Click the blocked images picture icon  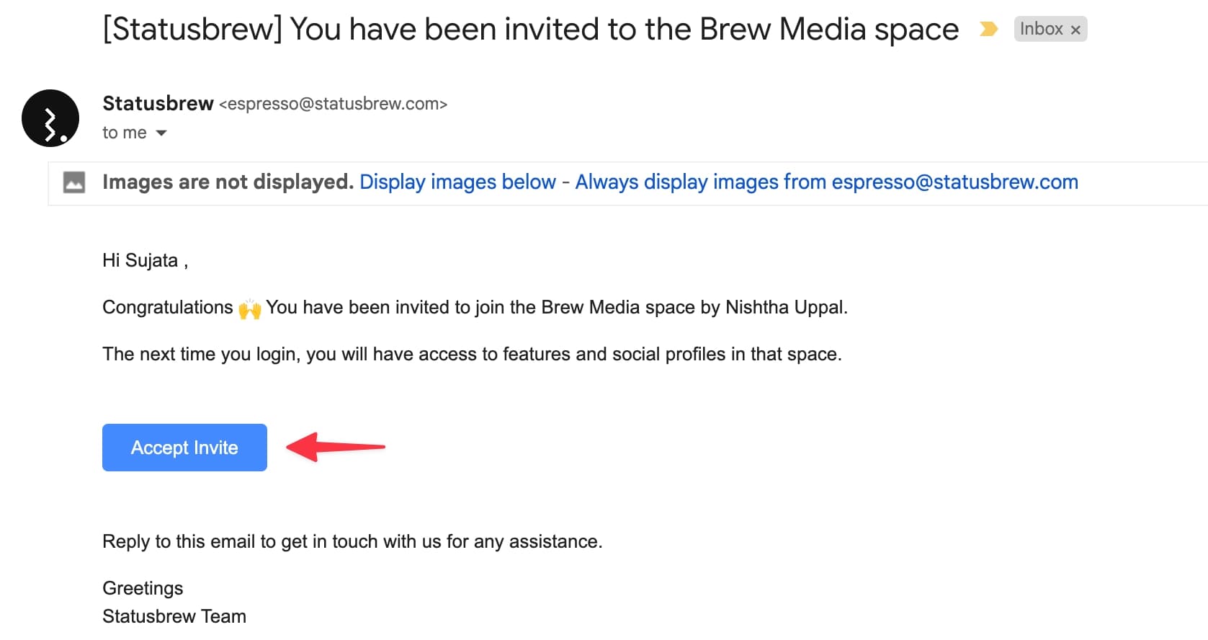click(74, 182)
